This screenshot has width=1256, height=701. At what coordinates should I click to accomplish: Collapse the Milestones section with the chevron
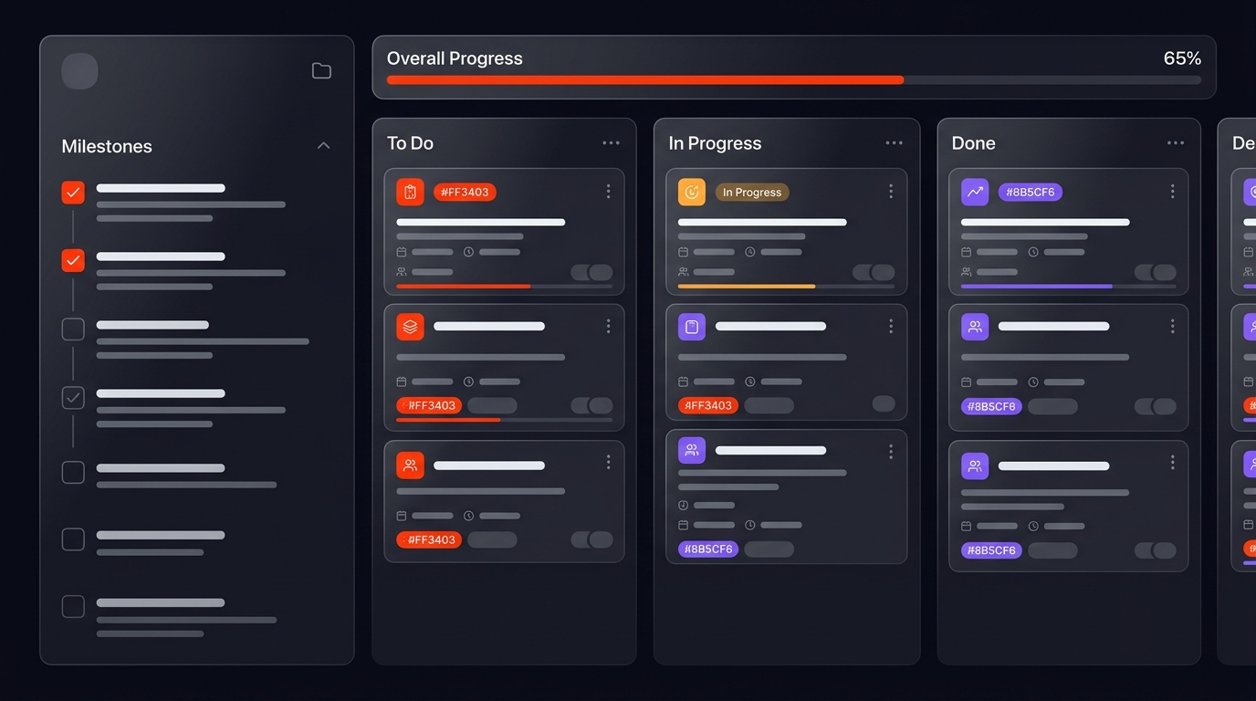[x=323, y=146]
